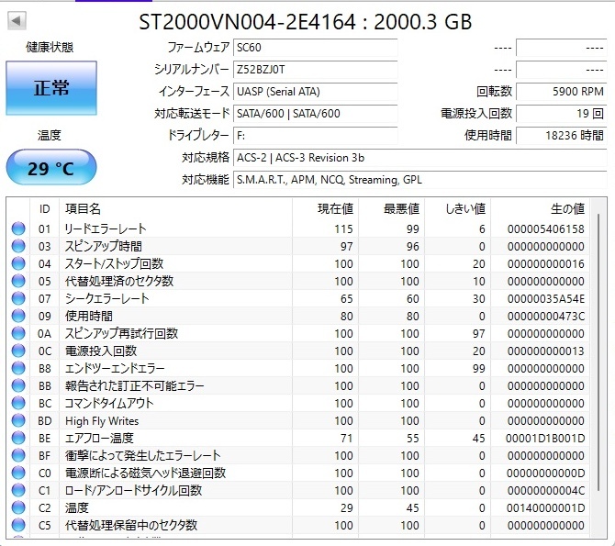
Task: Select the transfer mode field SATA/600
Action: 316,114
